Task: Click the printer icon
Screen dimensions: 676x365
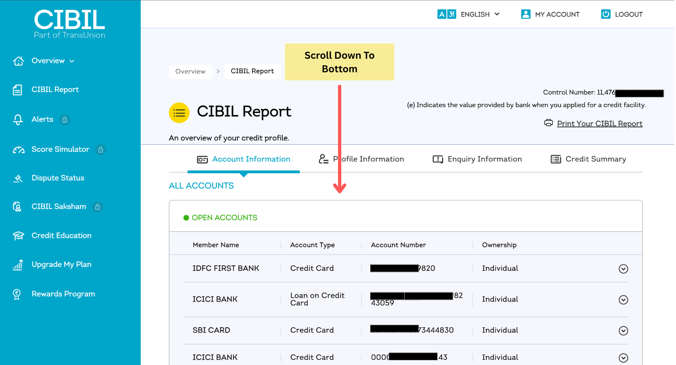Action: (x=548, y=123)
